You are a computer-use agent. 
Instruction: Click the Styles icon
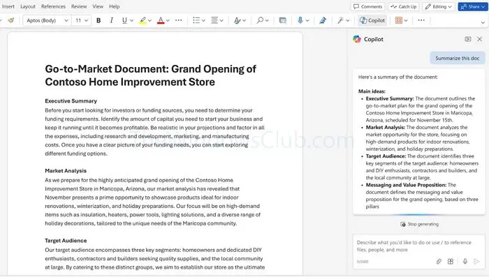tap(238, 20)
